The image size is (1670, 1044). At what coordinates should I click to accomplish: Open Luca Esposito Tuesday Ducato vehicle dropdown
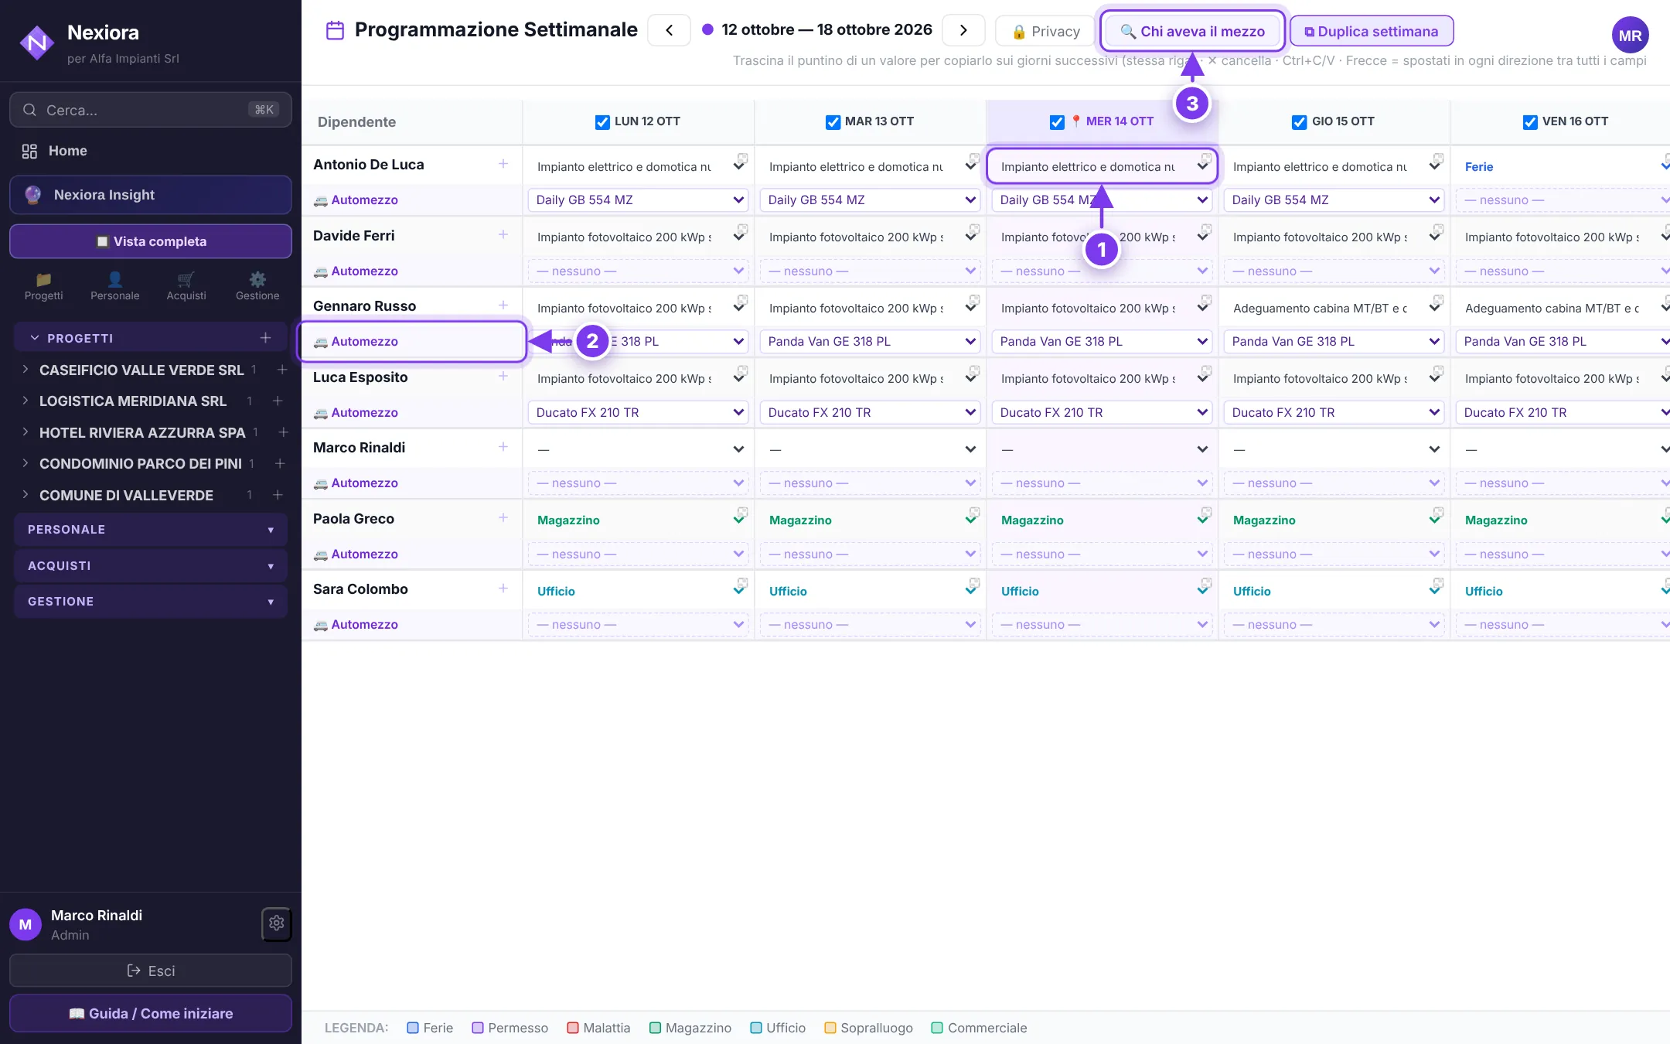870,413
